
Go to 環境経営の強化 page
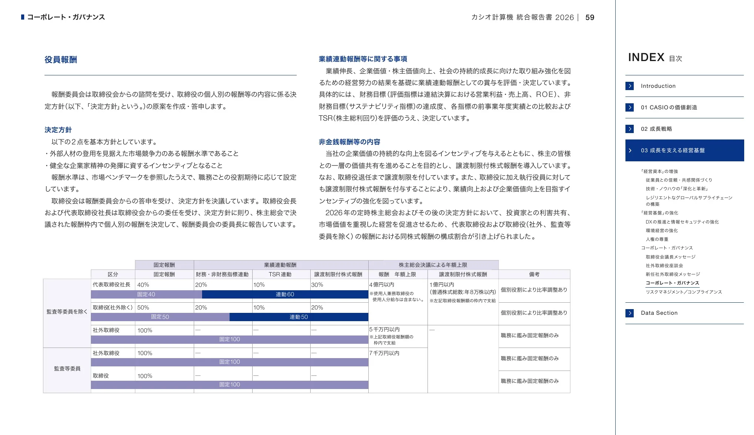(x=662, y=231)
